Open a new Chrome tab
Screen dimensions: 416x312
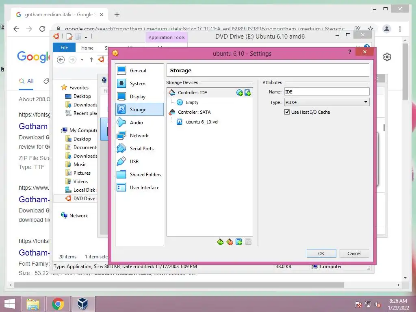(117, 15)
